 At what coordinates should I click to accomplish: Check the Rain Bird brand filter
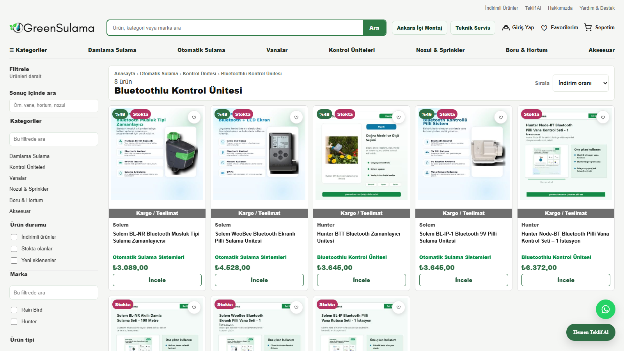click(14, 310)
